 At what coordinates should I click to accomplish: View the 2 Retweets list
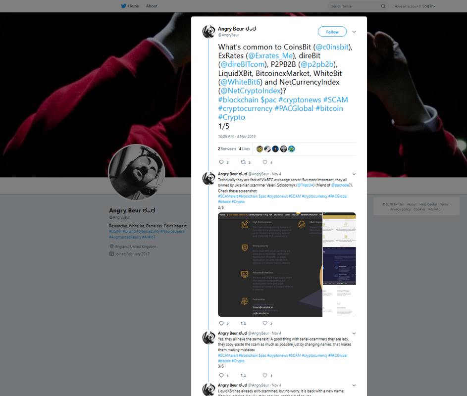tap(227, 149)
